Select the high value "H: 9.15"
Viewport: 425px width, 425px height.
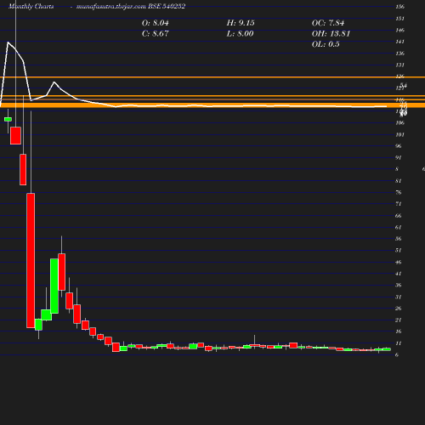(x=241, y=23)
